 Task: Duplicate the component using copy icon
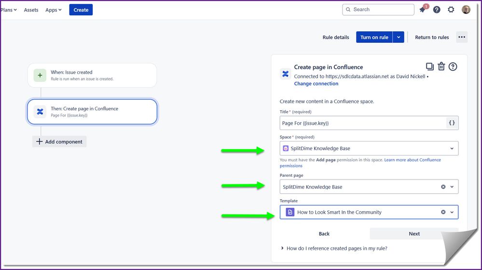(x=429, y=66)
